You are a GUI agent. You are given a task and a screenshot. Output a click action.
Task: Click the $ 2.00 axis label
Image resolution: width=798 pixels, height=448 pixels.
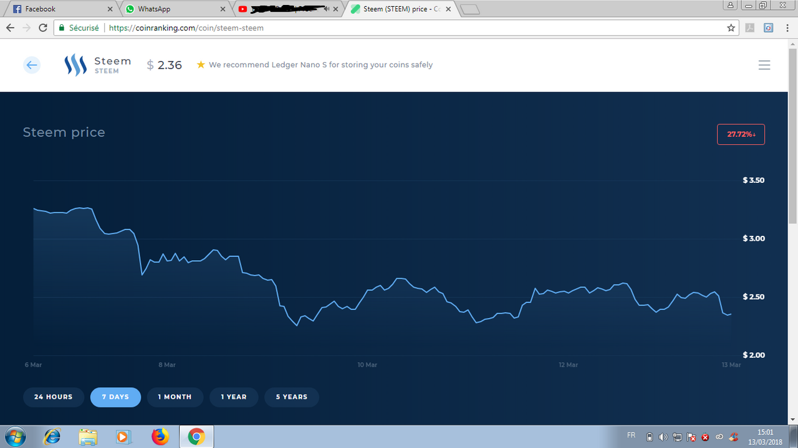(x=754, y=355)
